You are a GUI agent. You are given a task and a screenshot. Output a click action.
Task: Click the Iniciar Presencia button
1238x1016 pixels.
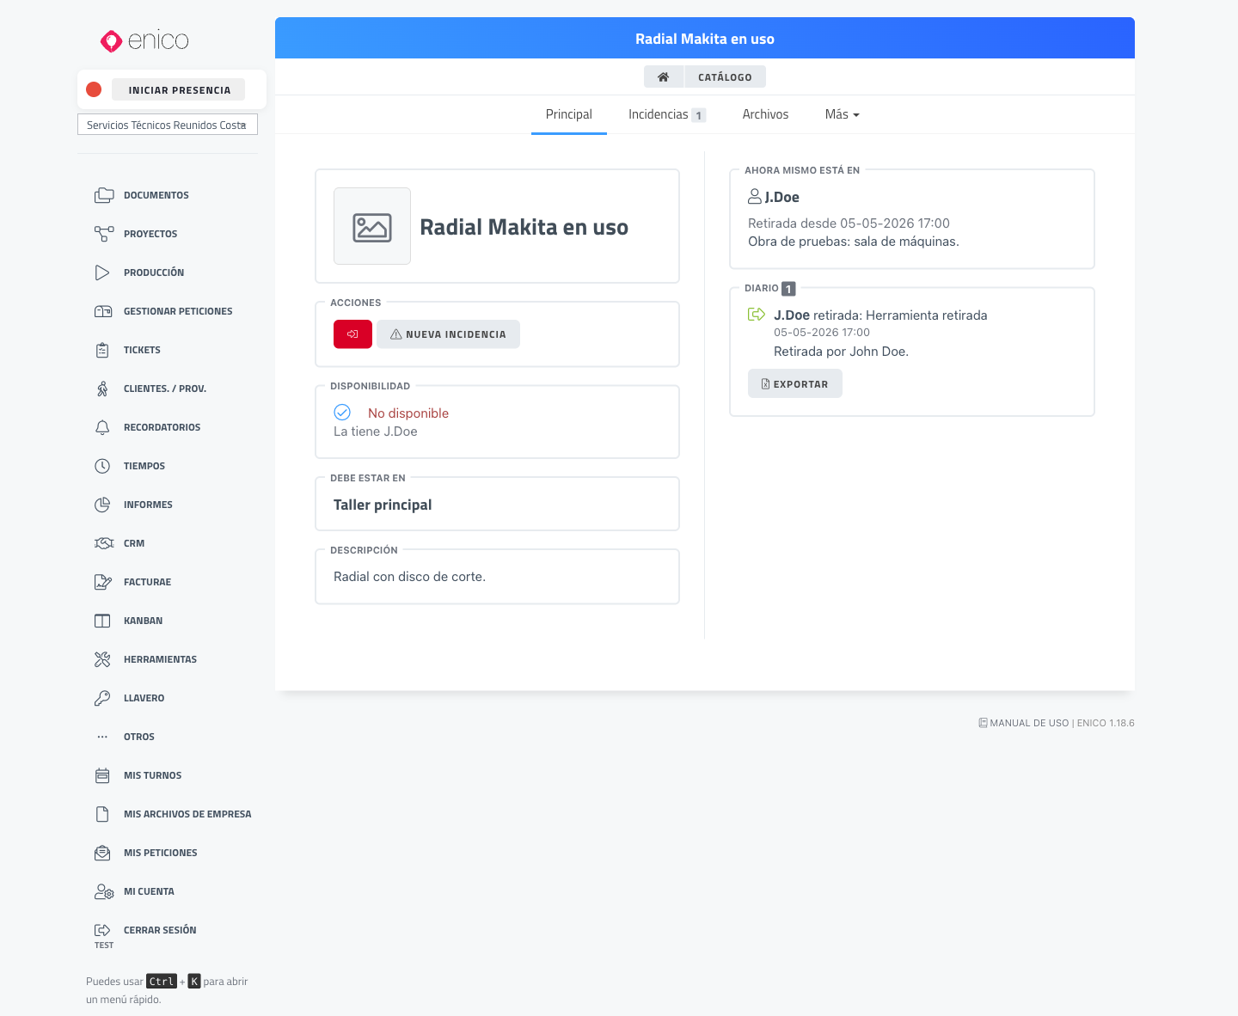coord(179,89)
